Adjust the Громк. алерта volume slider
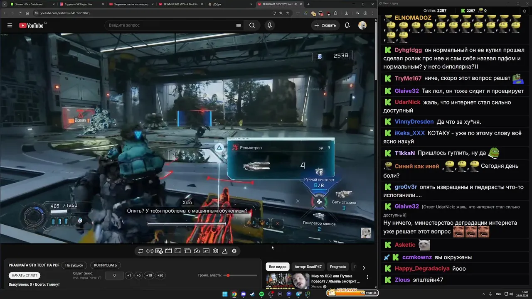 pyautogui.click(x=240, y=275)
